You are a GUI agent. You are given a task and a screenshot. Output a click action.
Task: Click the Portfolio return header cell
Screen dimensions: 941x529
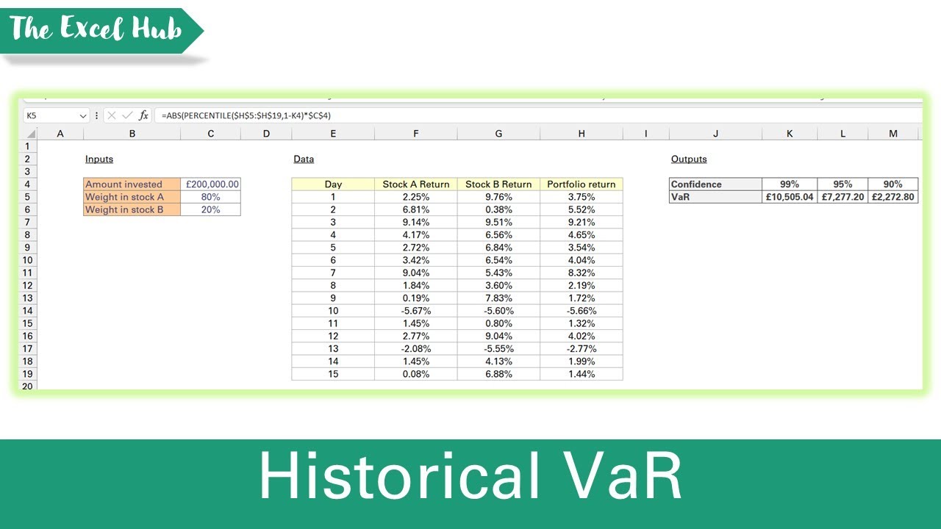pyautogui.click(x=582, y=184)
